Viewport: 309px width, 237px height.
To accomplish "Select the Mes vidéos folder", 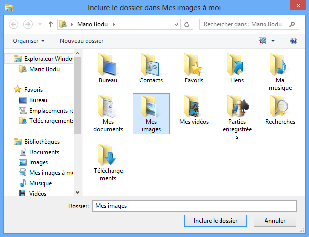I will [x=194, y=110].
